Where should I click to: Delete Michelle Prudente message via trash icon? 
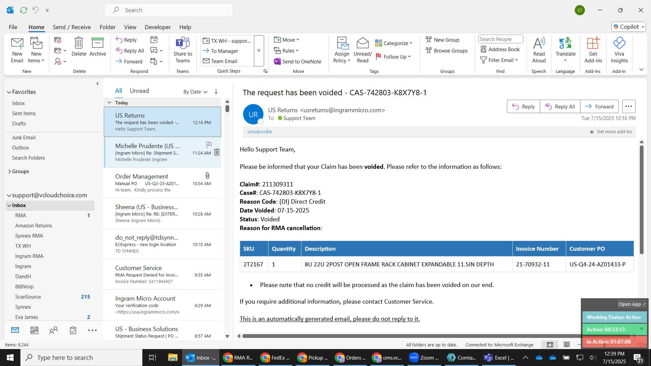pos(217,152)
